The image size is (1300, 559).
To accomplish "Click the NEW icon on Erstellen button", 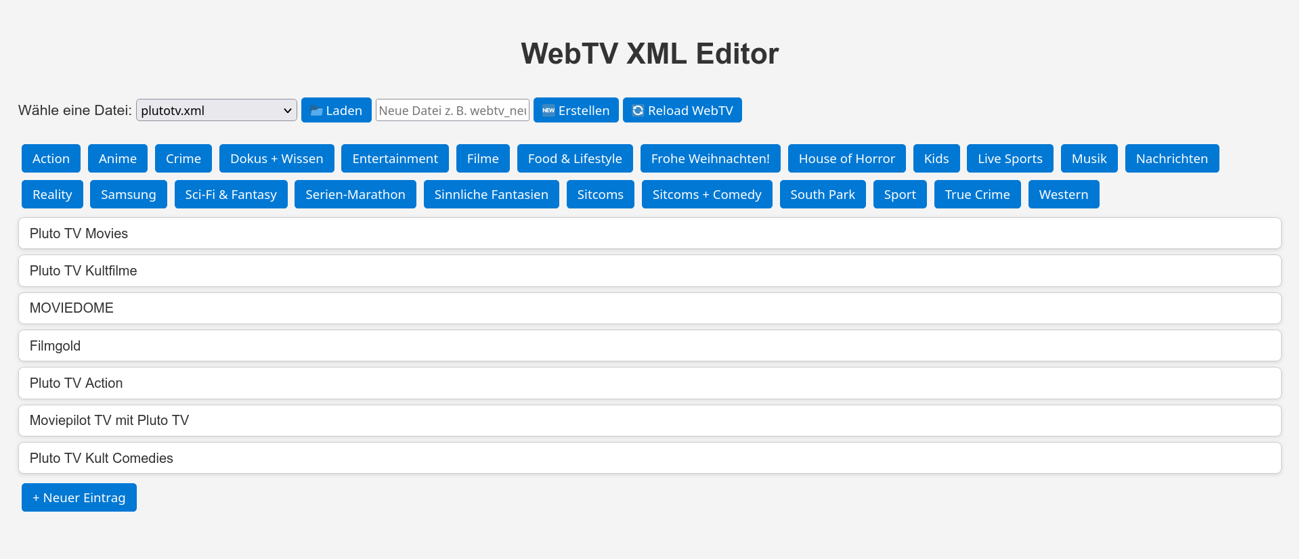I will 548,110.
